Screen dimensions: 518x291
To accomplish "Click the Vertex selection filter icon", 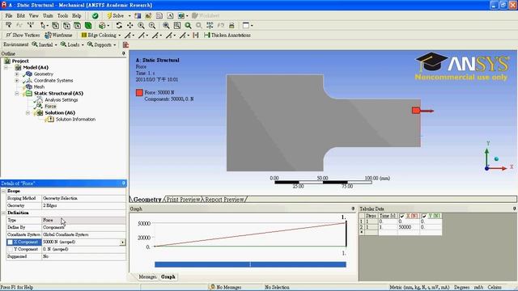I will tap(56, 25).
